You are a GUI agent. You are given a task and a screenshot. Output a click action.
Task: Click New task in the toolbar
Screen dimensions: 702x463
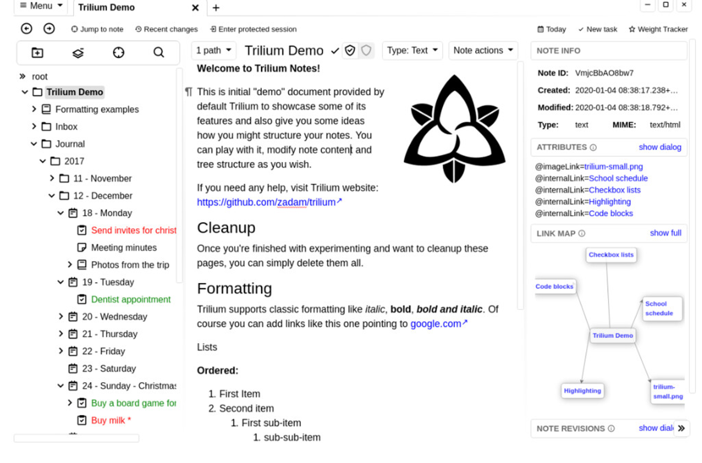point(598,29)
